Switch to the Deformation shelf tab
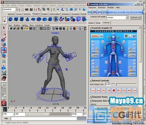 click(55, 14)
